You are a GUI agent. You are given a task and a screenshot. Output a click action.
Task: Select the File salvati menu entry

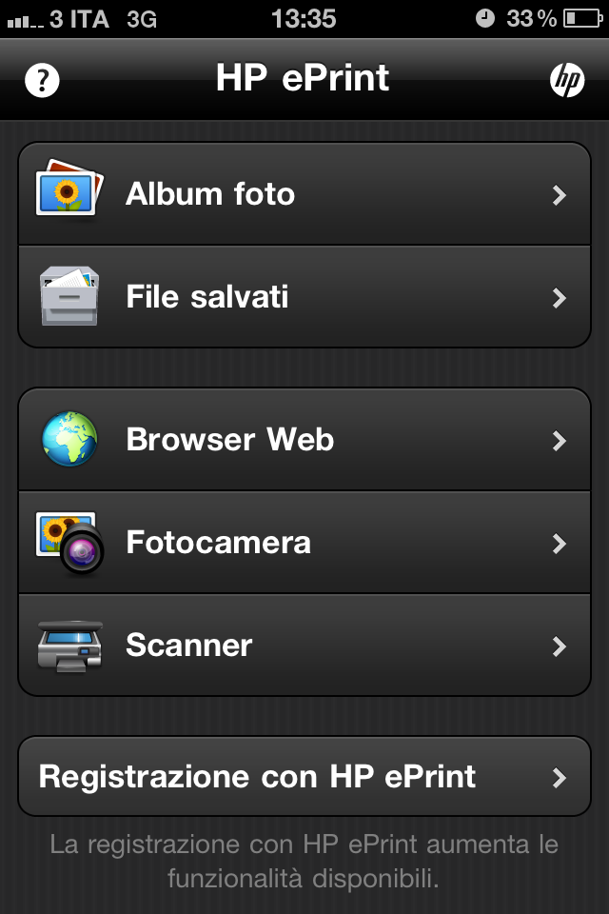tap(207, 297)
